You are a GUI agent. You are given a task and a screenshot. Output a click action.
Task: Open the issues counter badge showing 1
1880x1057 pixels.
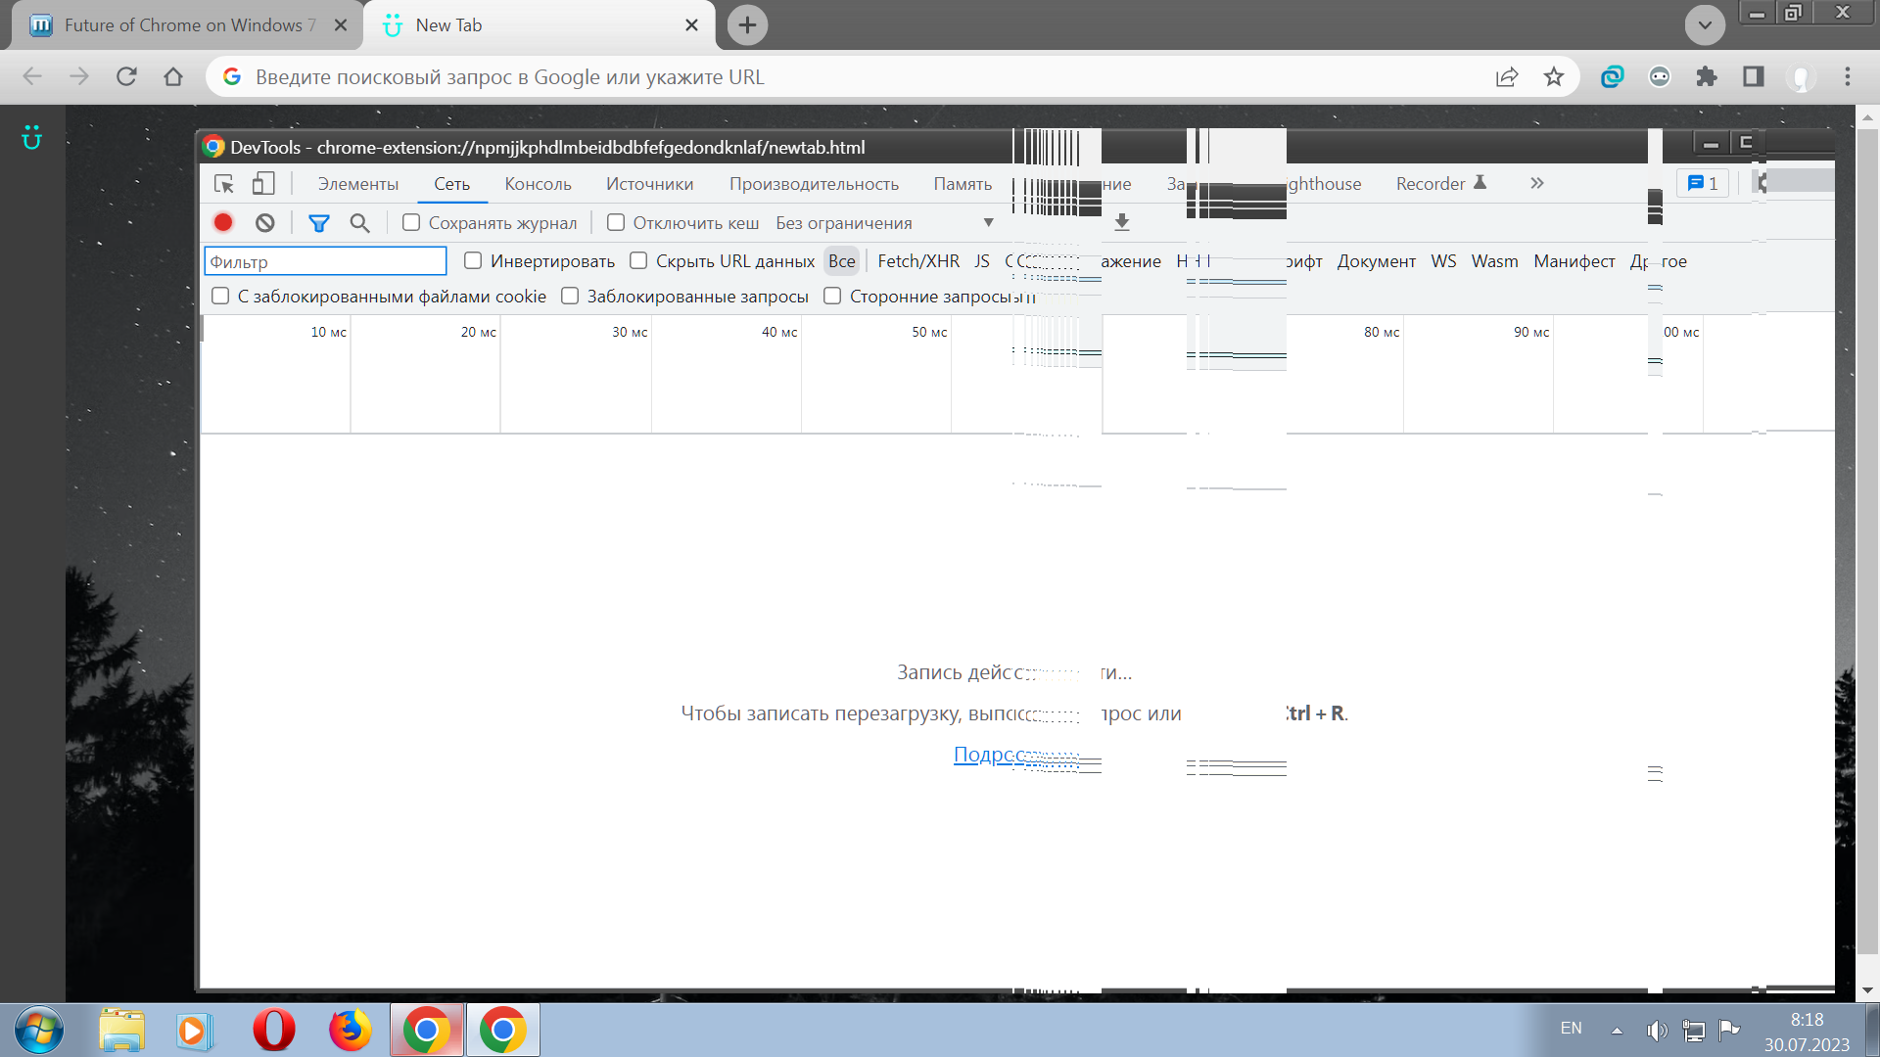(1703, 183)
